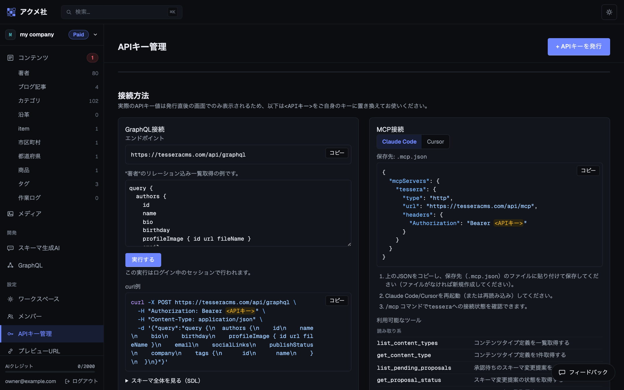The height and width of the screenshot is (390, 624).
Task: Click the Paid plan badge
Action: 79,35
